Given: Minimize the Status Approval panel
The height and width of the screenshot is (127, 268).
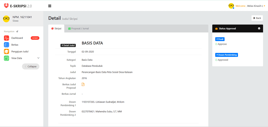Looking at the screenshot, I should pyautogui.click(x=259, y=28).
